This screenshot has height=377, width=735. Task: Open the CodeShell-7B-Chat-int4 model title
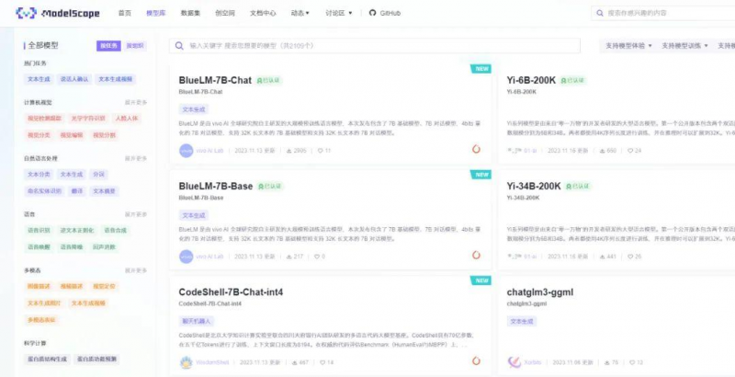[x=231, y=292]
